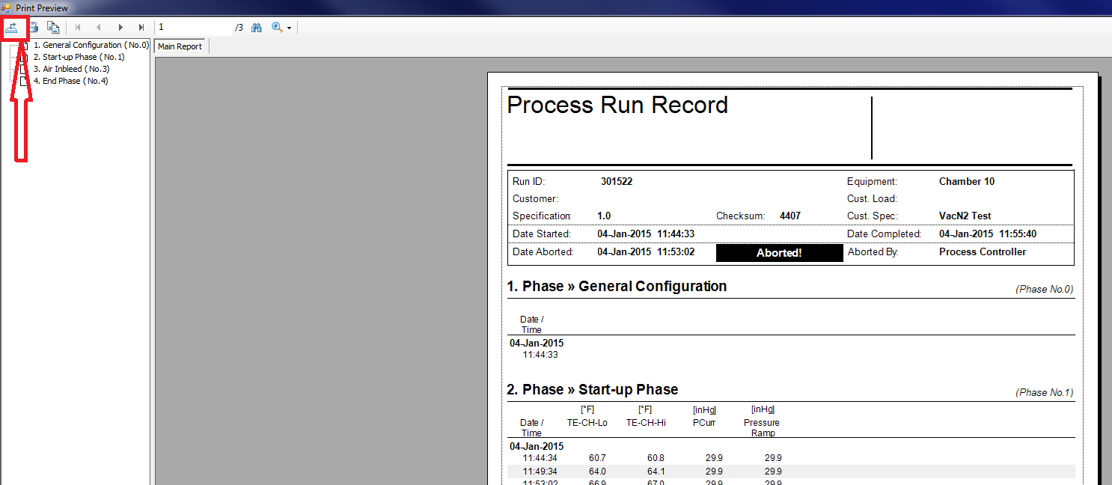Screen dimensions: 1112x485
Task: Select Start-up Phase in the group tree
Action: click(x=82, y=57)
